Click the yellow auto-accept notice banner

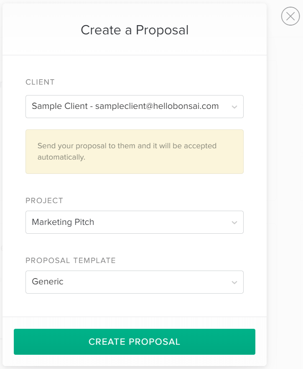pyautogui.click(x=135, y=152)
